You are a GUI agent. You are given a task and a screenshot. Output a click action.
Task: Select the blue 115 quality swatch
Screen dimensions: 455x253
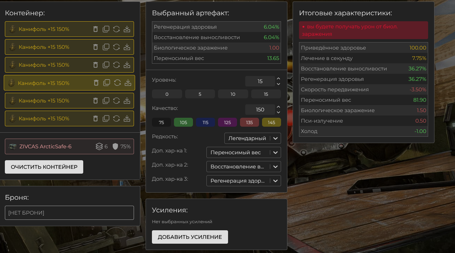205,122
